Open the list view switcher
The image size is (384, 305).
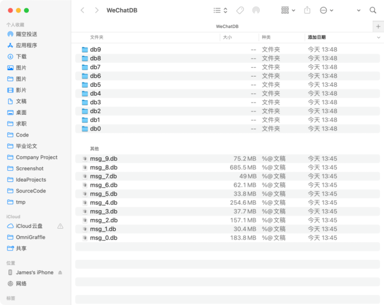click(x=220, y=10)
